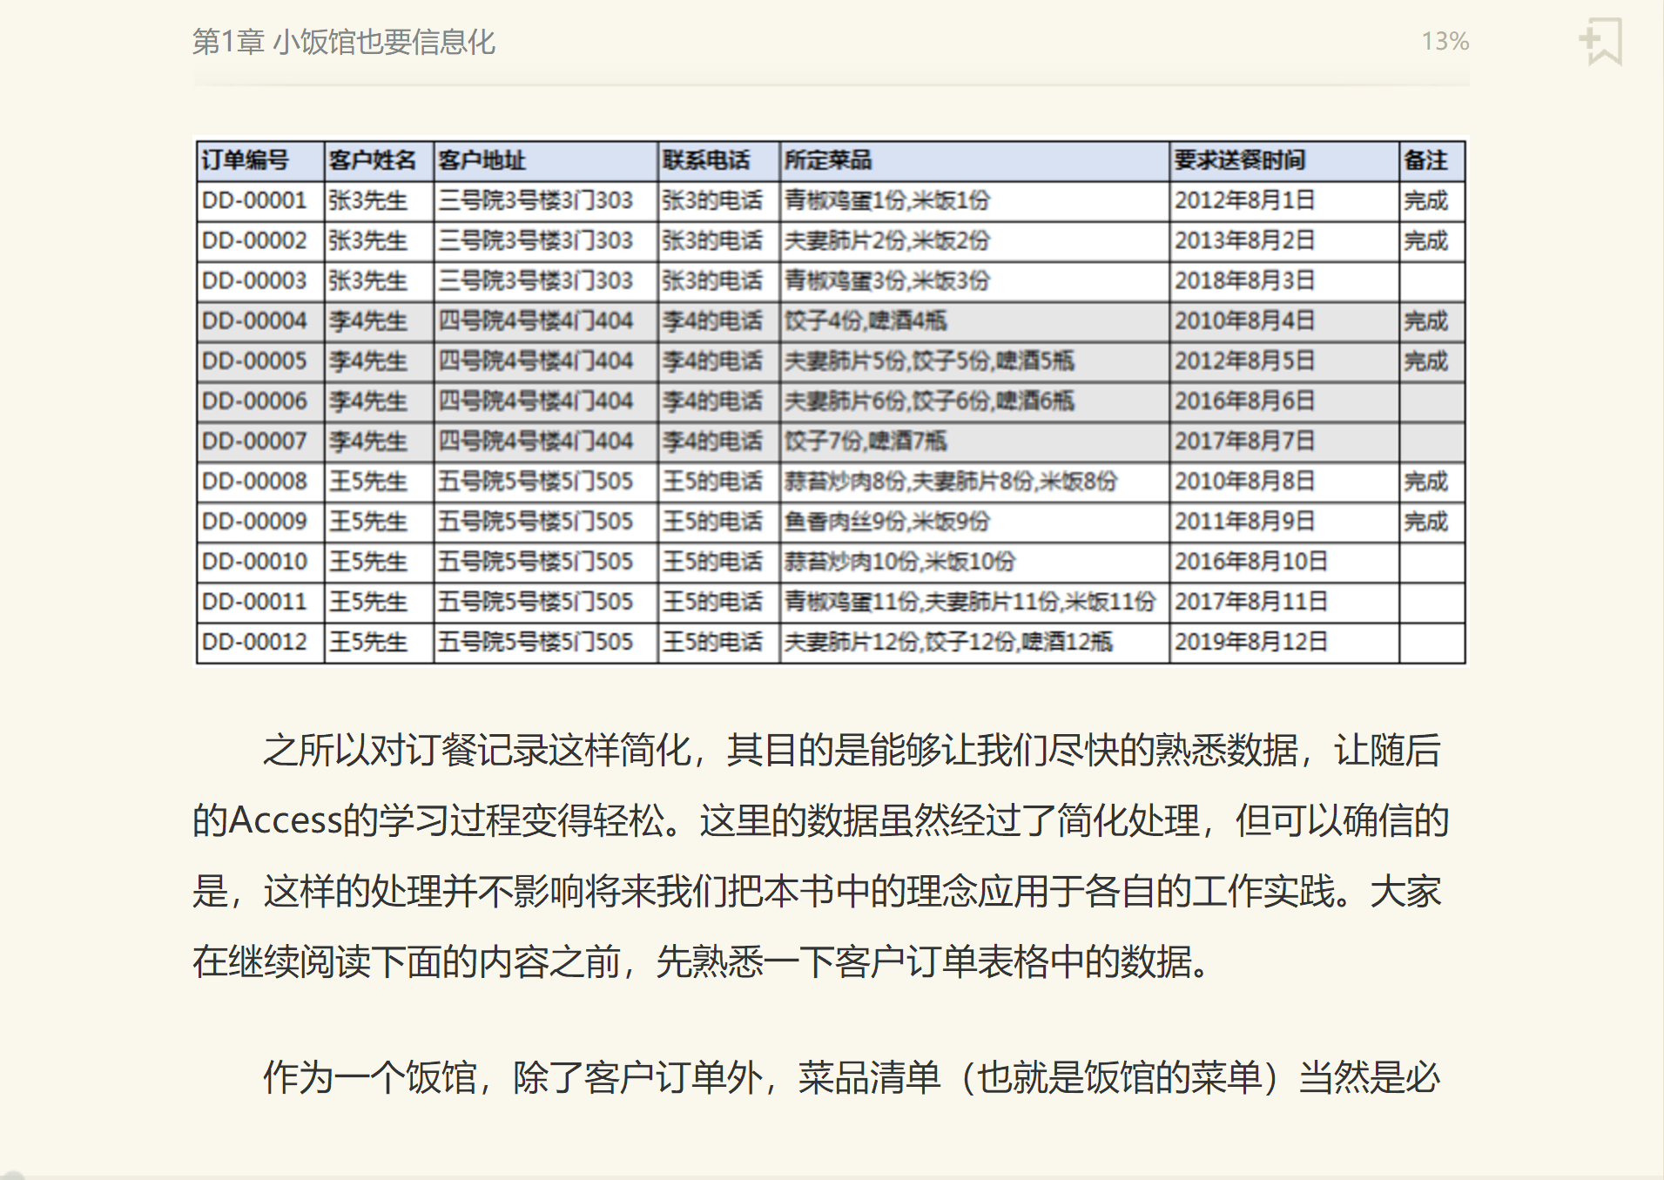Click the chapter title '第1章 小饭馆也要信息化'
This screenshot has height=1180, width=1664.
coord(343,42)
